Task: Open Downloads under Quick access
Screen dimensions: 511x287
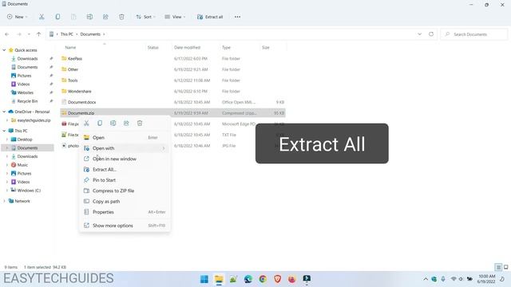Action: coord(27,58)
